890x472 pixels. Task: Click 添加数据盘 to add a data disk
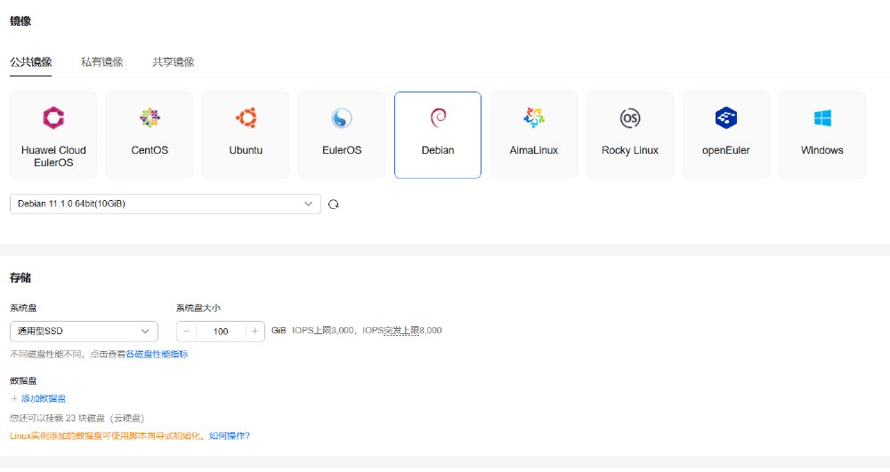[38, 399]
